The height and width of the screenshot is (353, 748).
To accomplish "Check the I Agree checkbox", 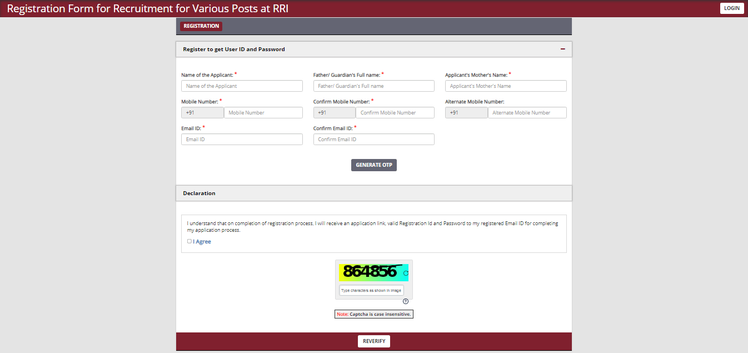I will pyautogui.click(x=190, y=241).
